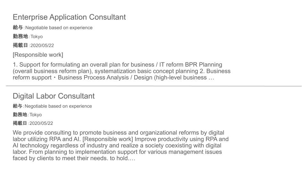Viewport: 307px width, 172px height.
Task: Click the BPR Planning description paragraph
Action: click(122, 71)
